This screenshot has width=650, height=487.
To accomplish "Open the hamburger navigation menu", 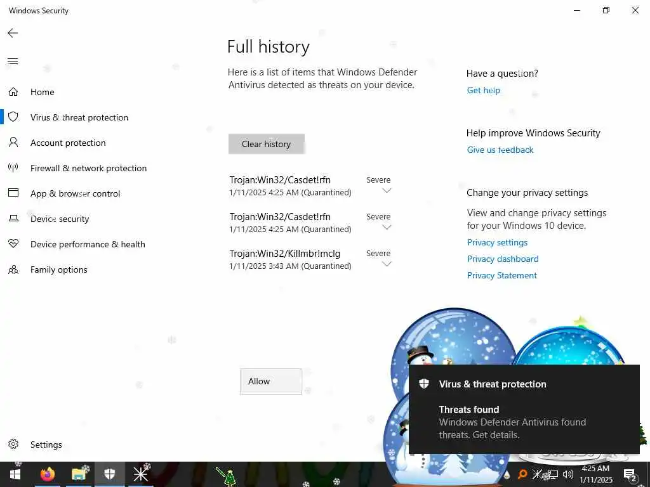I will coord(13,62).
